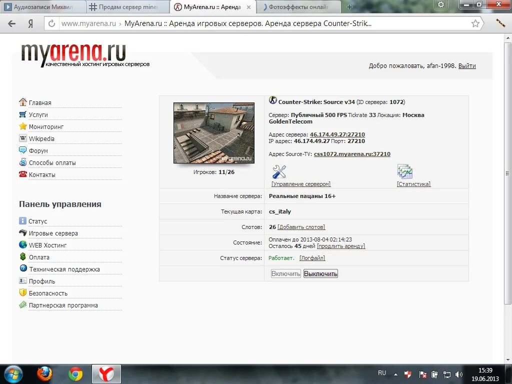Switch to Аудиозаписи Михаил tab
Screen dimensions: 512x384
point(42,7)
